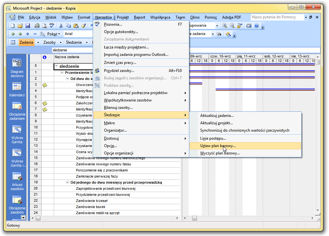The width and height of the screenshot is (329, 236).
Task: Click the AutoFilter funnel icon
Action: (219, 34)
